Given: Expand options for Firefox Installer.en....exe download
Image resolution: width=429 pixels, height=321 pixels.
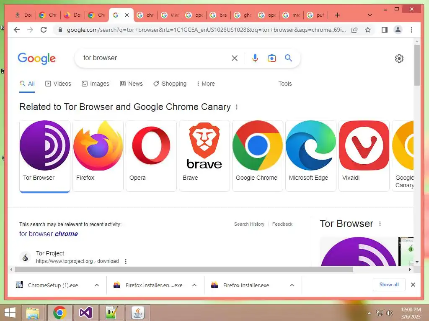Looking at the screenshot, I should [194, 285].
